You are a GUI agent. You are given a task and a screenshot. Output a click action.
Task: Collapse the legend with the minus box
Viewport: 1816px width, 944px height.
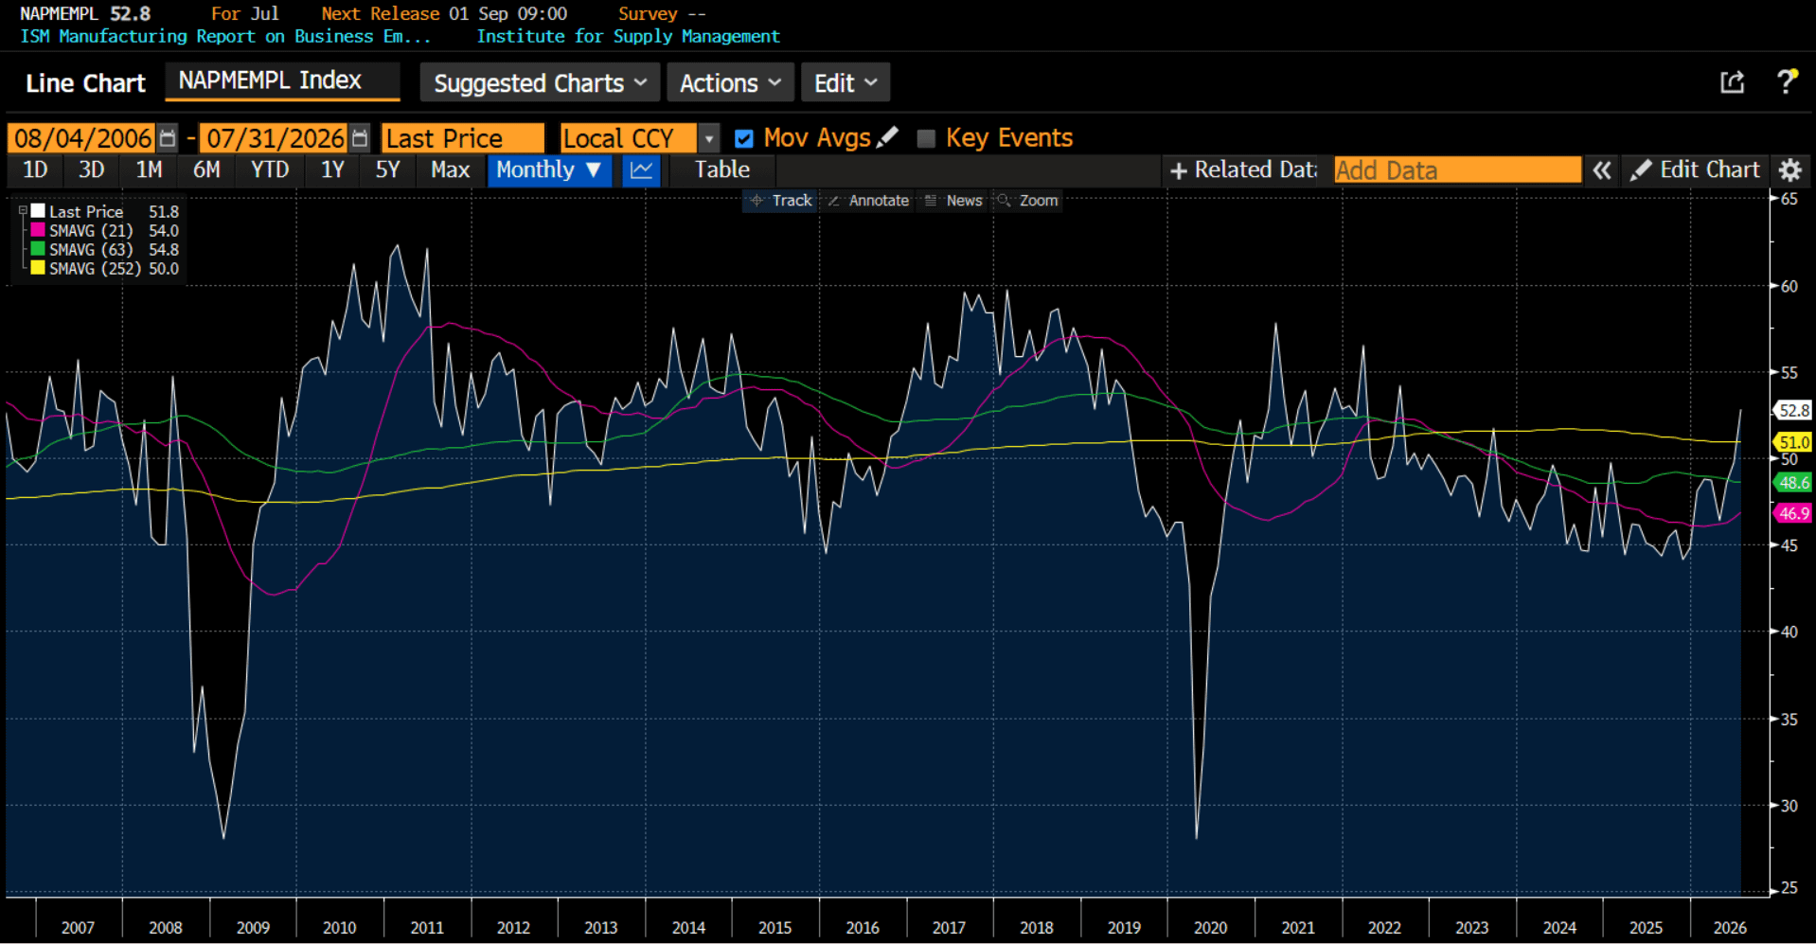point(22,211)
